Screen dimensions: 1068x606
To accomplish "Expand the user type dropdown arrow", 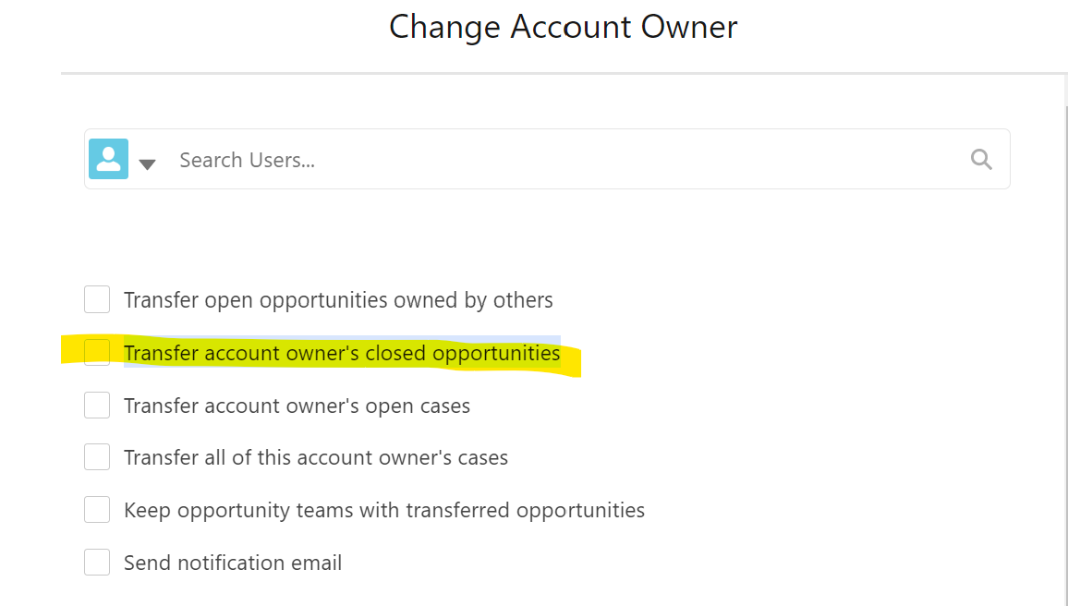I will pyautogui.click(x=147, y=164).
